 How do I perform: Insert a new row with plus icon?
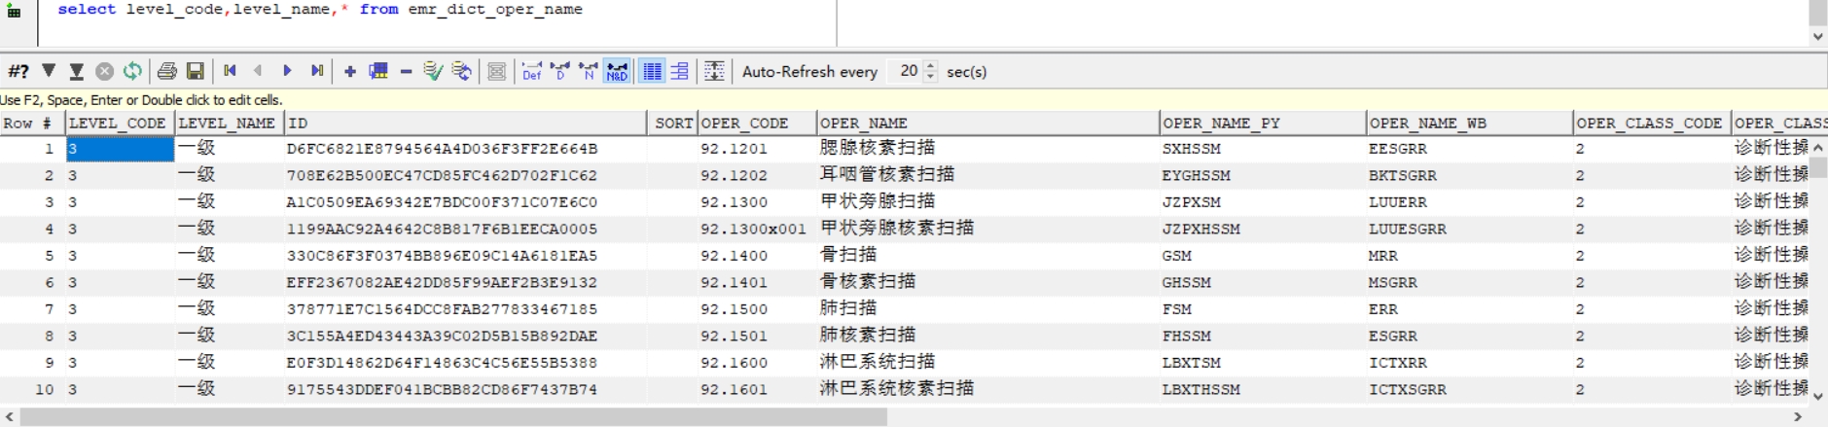click(x=350, y=71)
